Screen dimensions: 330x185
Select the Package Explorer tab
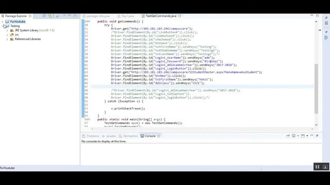[x=16, y=16]
